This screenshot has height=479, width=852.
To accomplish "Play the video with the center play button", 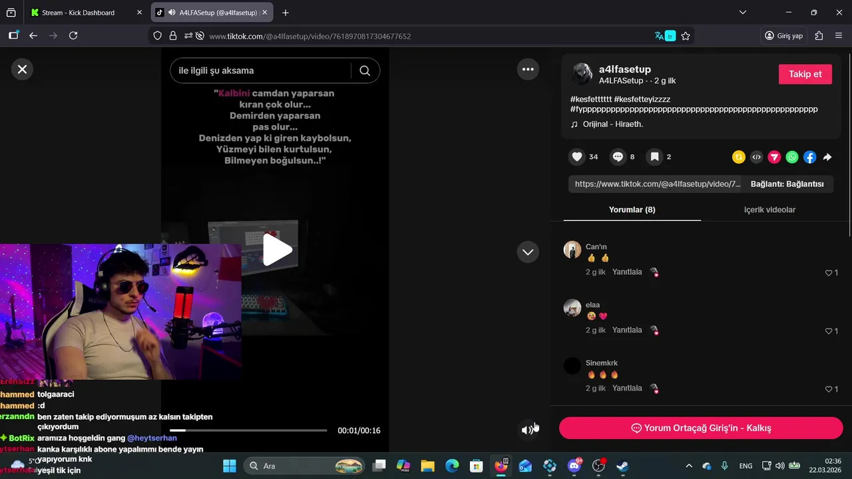I will [277, 249].
